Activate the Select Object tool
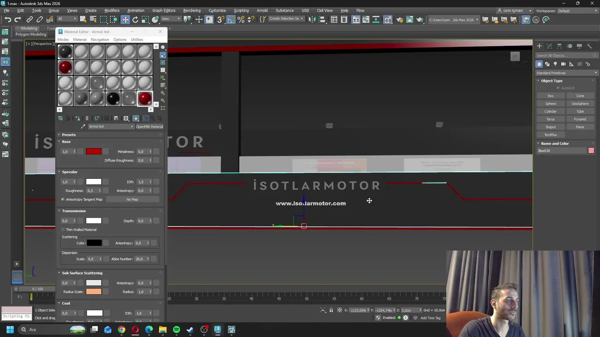This screenshot has width=600, height=337. coord(83,20)
